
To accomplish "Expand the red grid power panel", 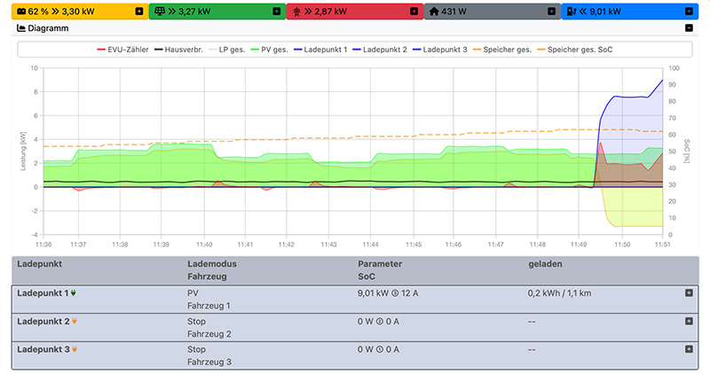I will [414, 12].
